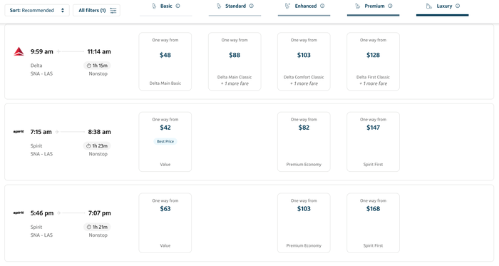Click the Luxury seat icon
This screenshot has height=266, width=499.
429,6
